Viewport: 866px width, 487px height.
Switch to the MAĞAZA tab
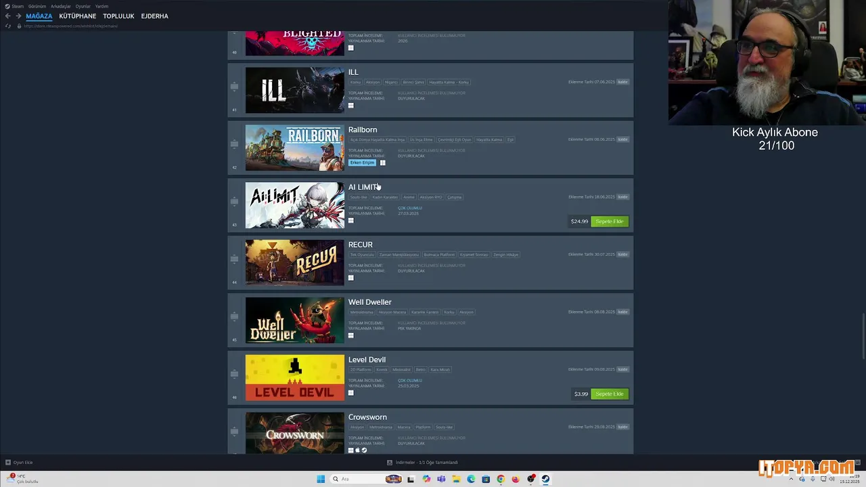pyautogui.click(x=39, y=16)
